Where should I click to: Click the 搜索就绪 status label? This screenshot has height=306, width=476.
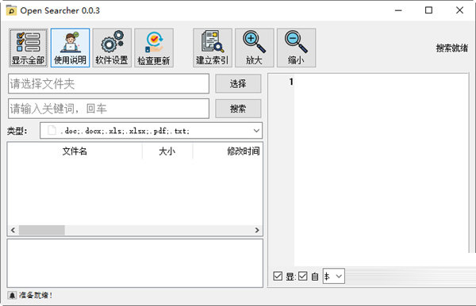coord(451,48)
